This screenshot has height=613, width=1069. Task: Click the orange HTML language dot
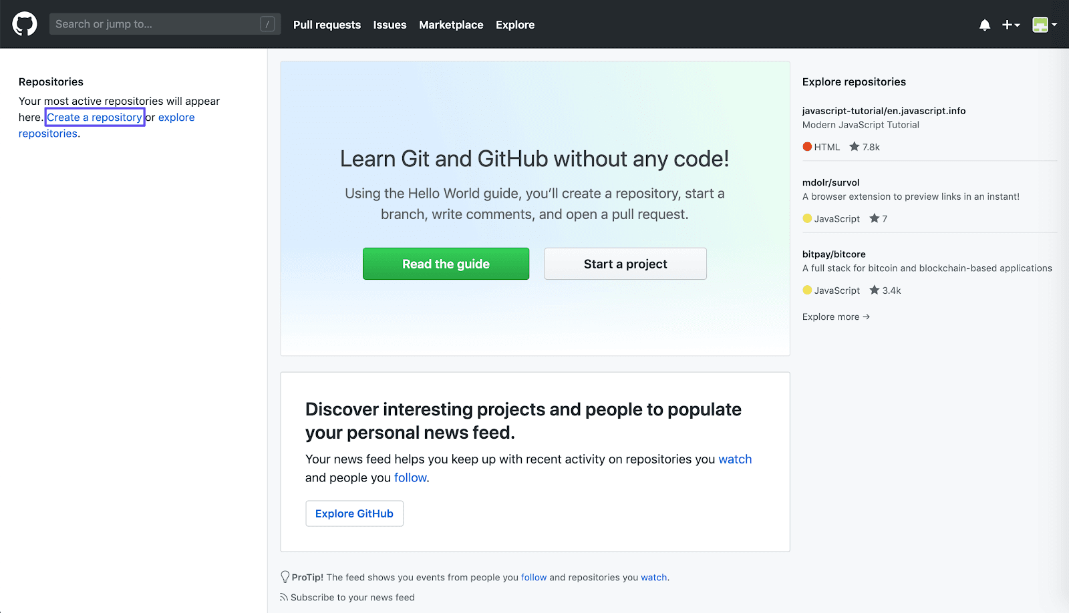(x=806, y=146)
